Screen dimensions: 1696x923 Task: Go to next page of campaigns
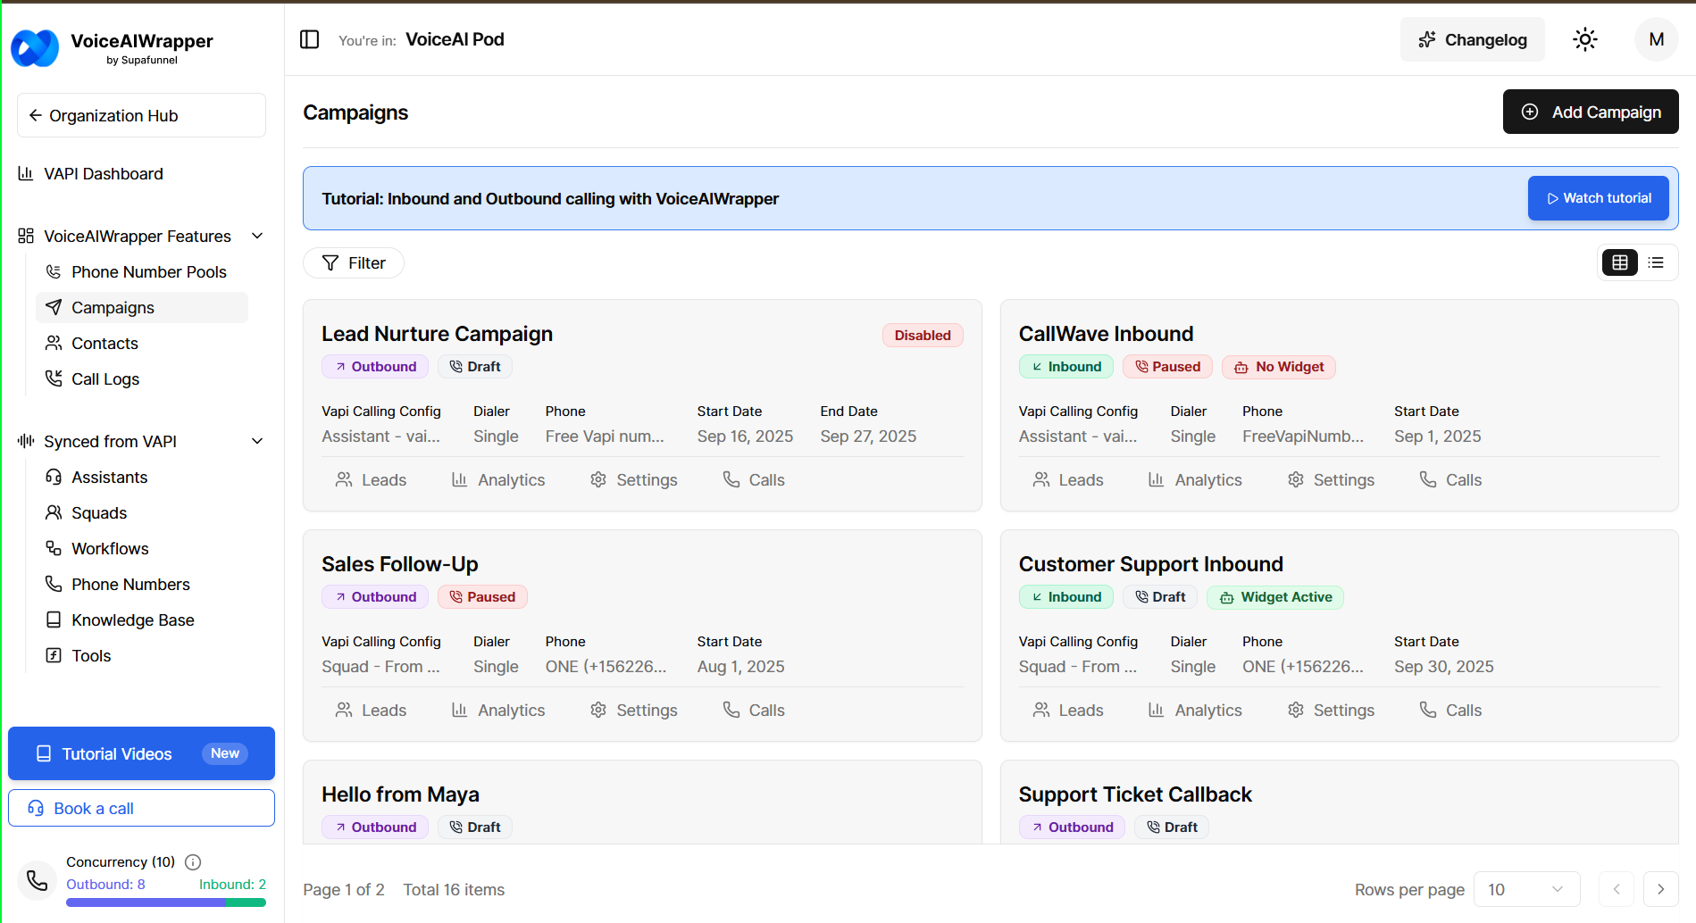(1660, 889)
